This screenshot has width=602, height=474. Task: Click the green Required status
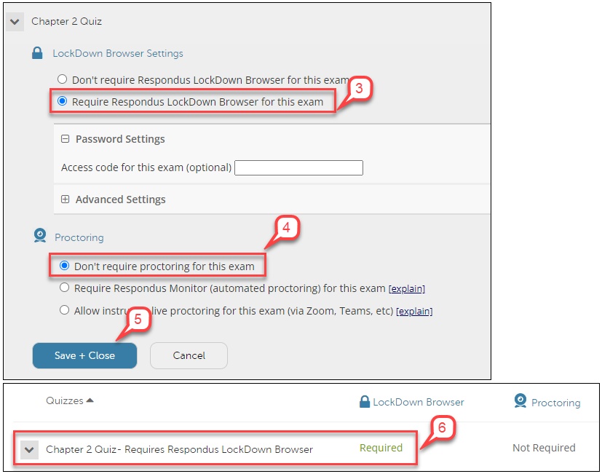pyautogui.click(x=381, y=448)
